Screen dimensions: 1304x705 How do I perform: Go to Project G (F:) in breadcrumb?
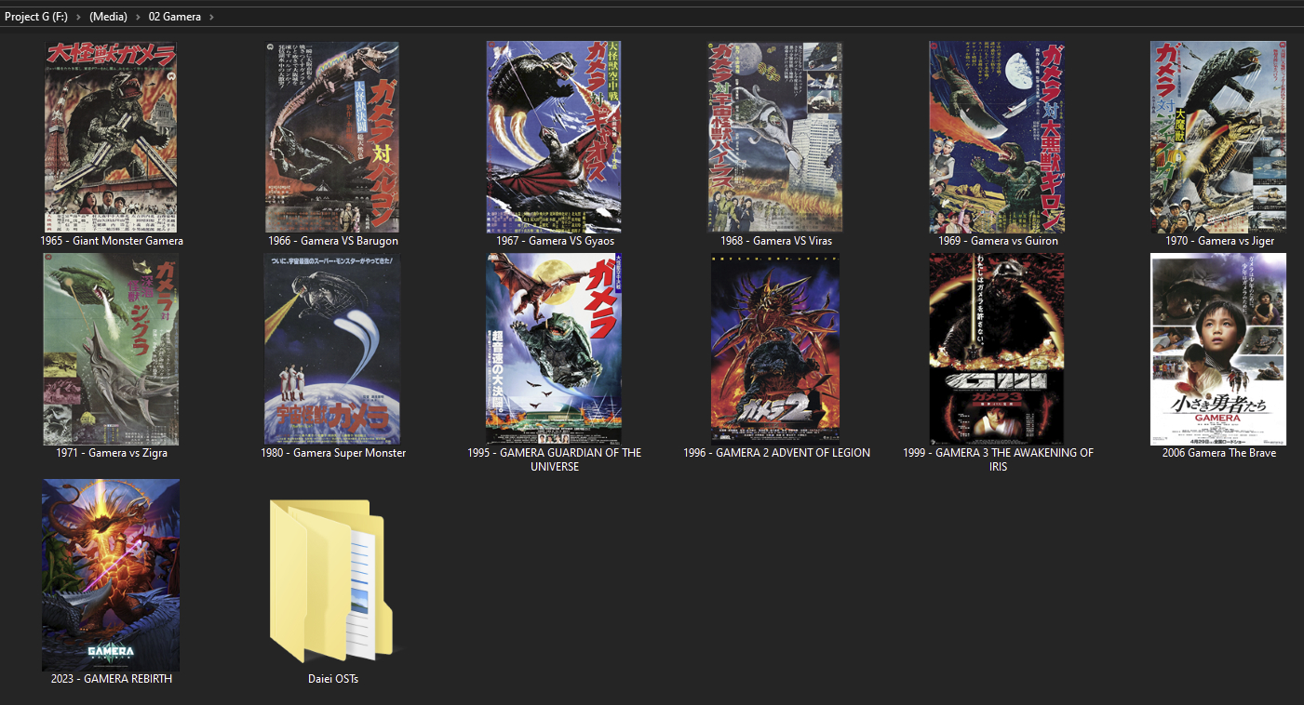[x=35, y=17]
